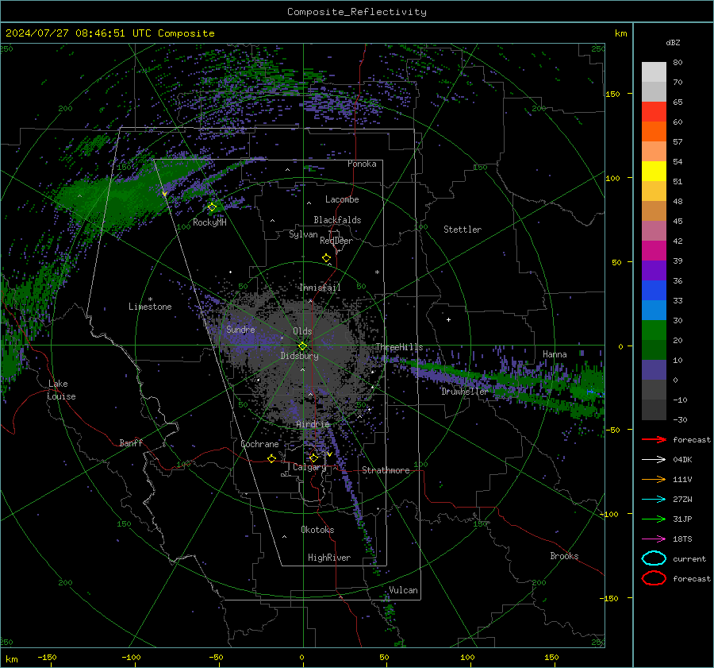Click the Airdrie town label

click(313, 424)
